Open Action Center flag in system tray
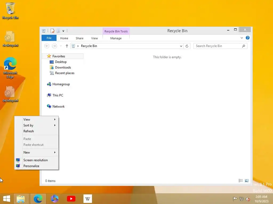273x204 pixels. (235, 199)
